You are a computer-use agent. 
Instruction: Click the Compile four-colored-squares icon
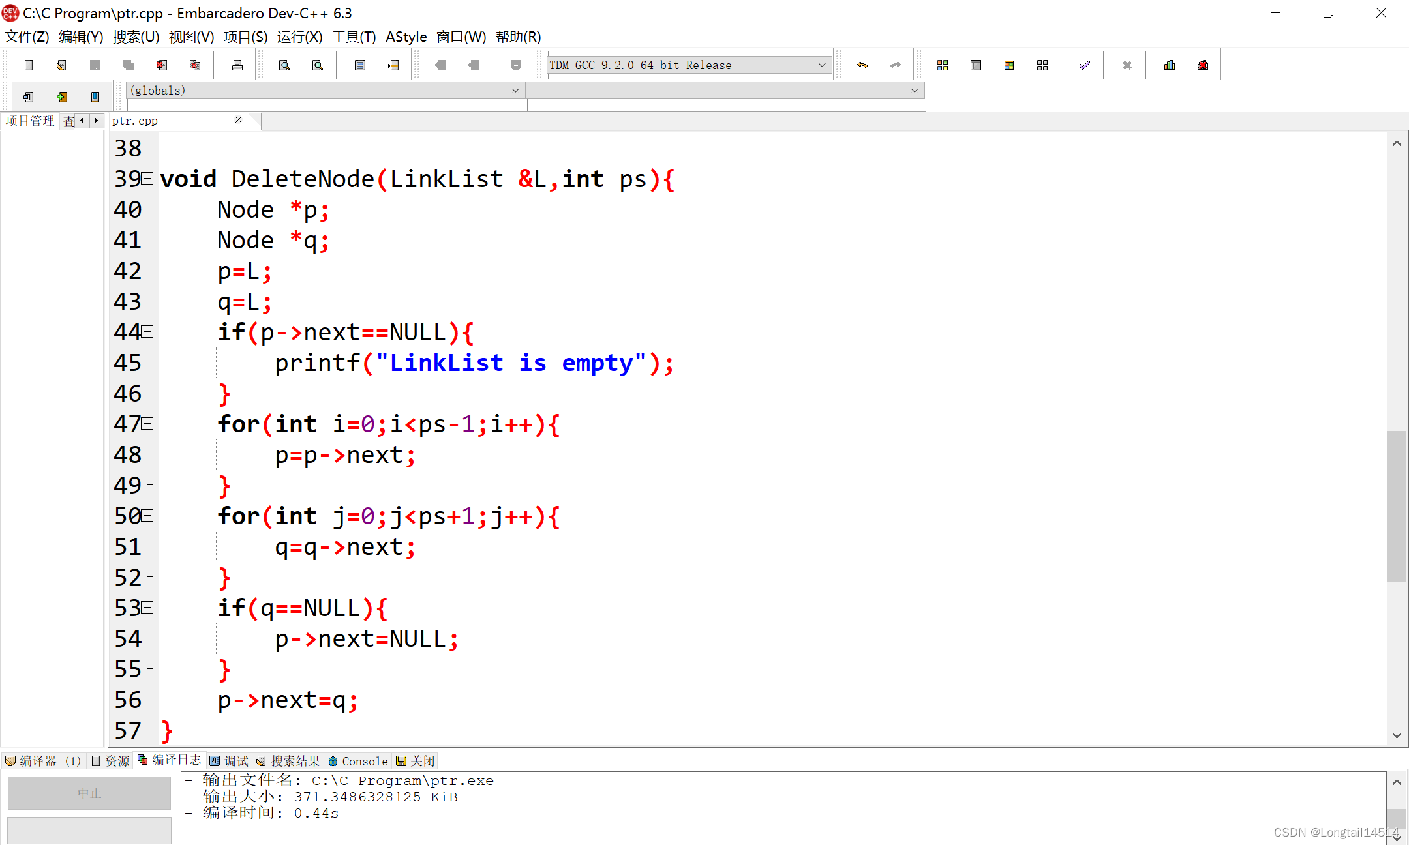(943, 65)
